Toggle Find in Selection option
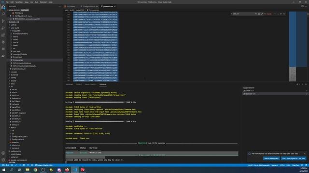Image resolution: width=309 pixels, height=173 pixels. pyautogui.click(x=281, y=14)
